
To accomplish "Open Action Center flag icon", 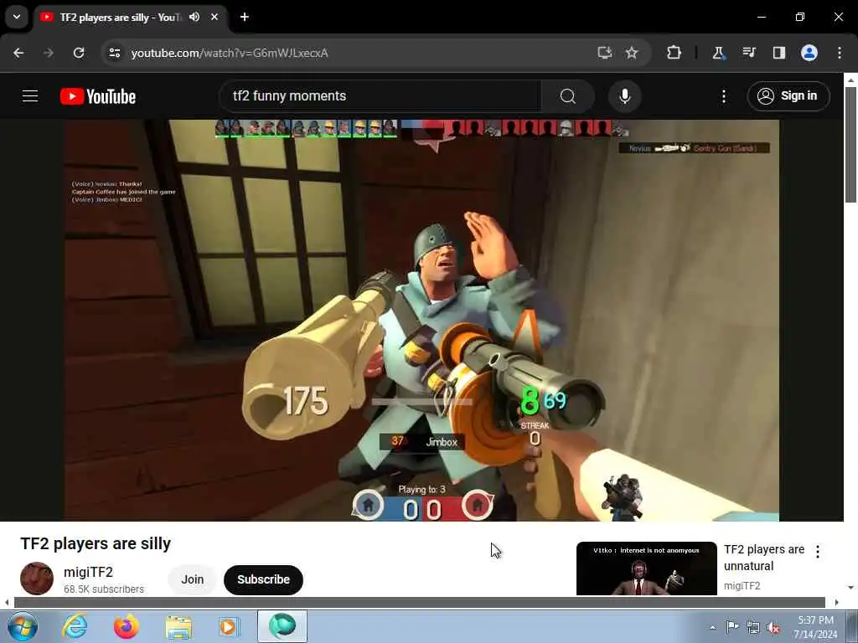I will [x=732, y=627].
